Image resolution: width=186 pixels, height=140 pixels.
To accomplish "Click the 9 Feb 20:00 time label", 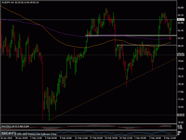I will point(66,138).
